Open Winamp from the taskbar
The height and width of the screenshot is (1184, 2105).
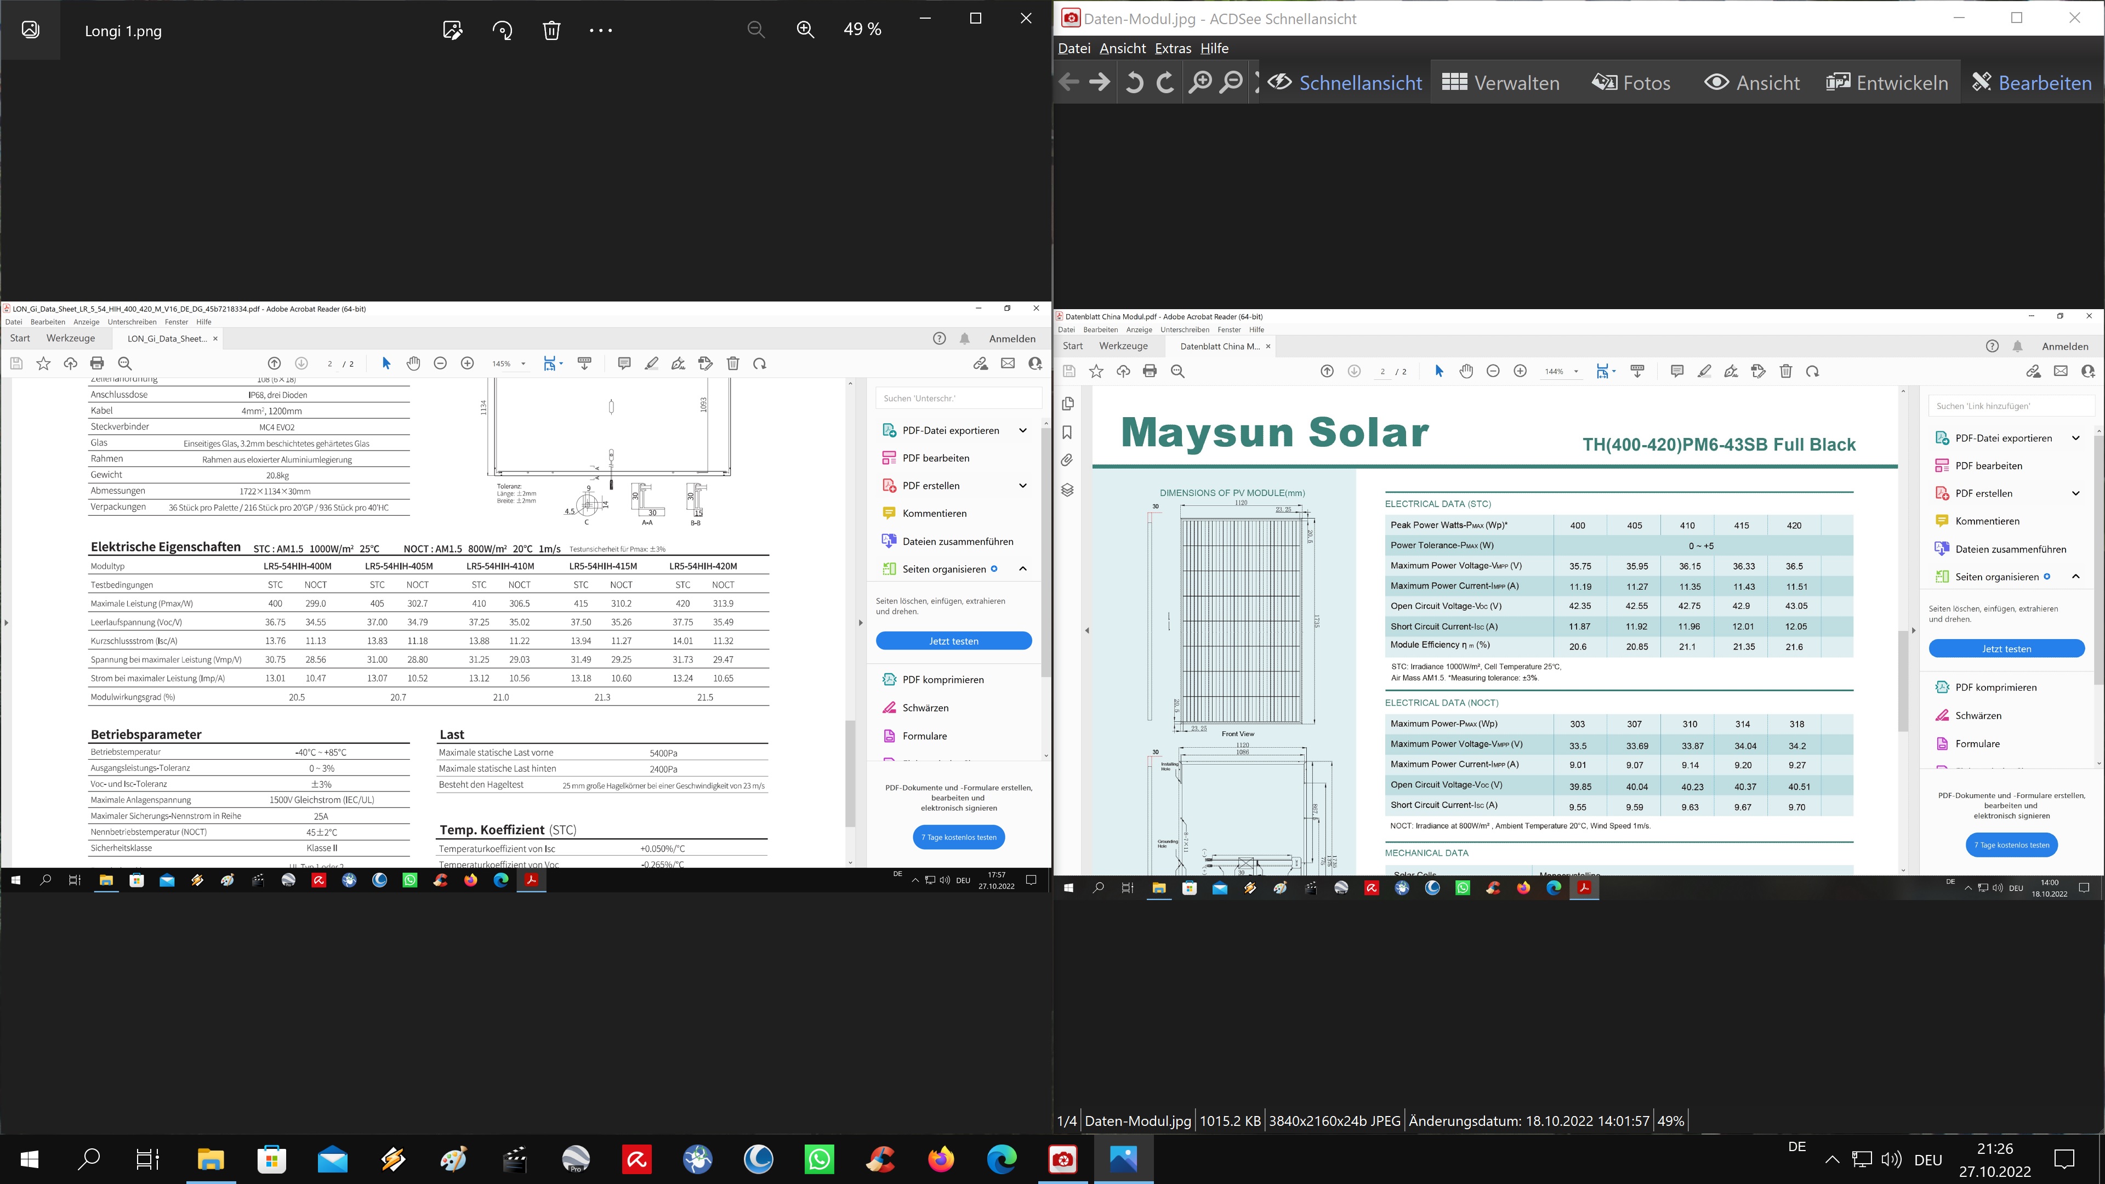[393, 1159]
